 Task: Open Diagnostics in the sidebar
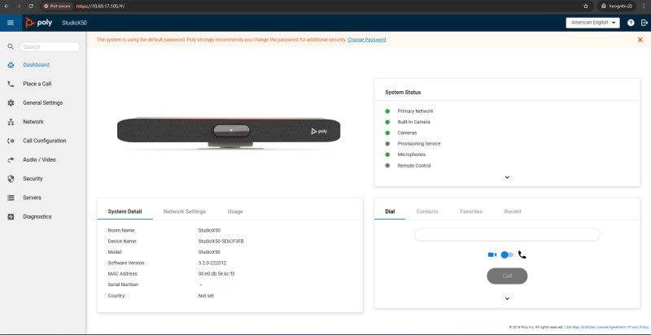pyautogui.click(x=37, y=217)
